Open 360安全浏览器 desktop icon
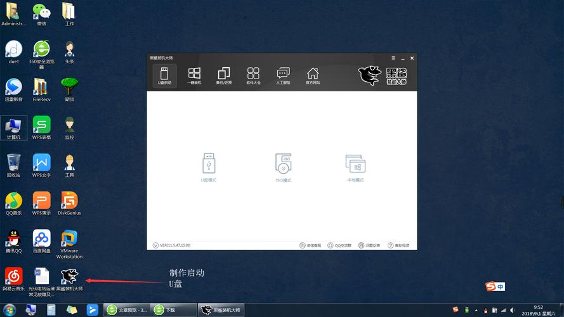This screenshot has height=317, width=564. (41, 55)
